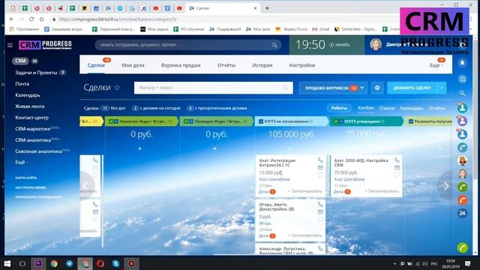The image size is (480, 270).
Task: Add Сделки page to favorites star
Action: click(117, 88)
